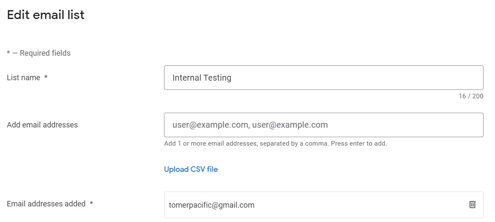Click the "List name" field label

point(23,78)
